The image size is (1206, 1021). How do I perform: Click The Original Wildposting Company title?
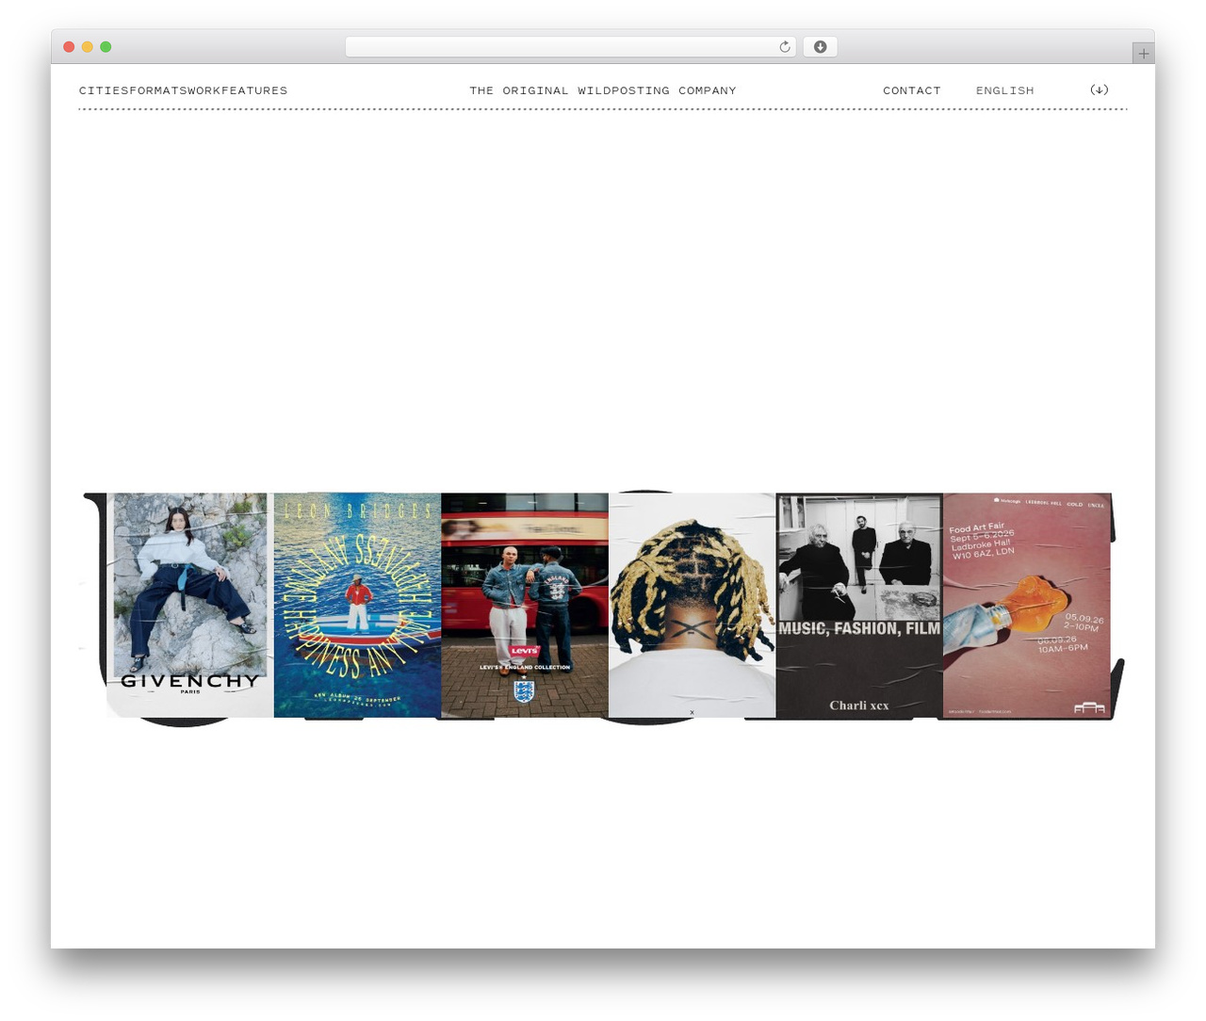(x=603, y=90)
